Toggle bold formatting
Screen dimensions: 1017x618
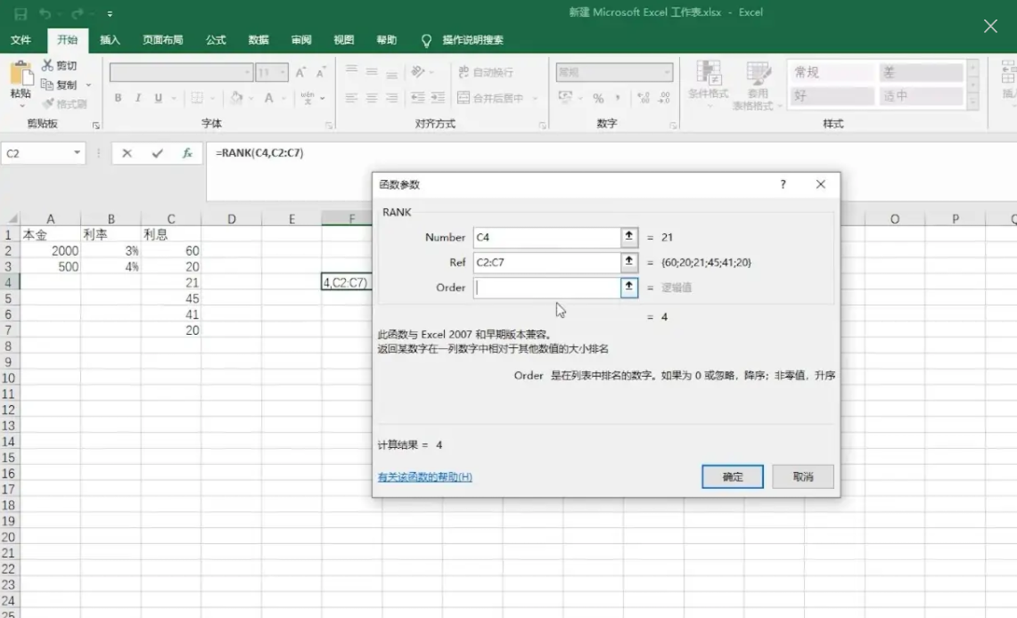click(118, 98)
